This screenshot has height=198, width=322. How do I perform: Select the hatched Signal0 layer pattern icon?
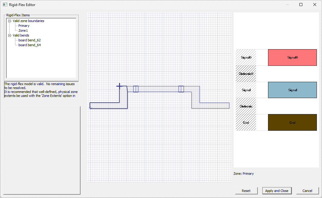(x=246, y=57)
